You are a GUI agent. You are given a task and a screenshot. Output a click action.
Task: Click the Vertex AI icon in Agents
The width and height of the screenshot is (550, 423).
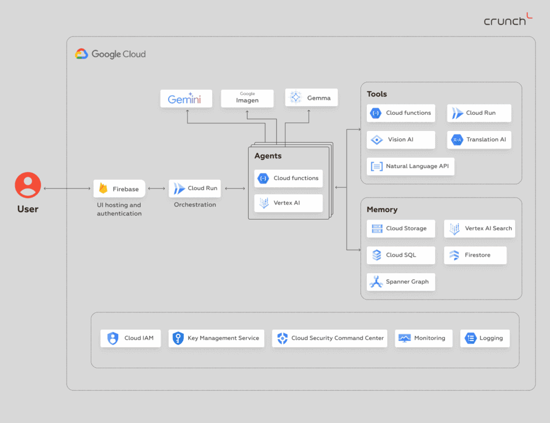264,203
